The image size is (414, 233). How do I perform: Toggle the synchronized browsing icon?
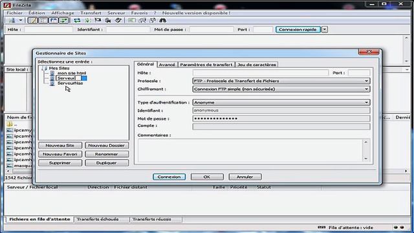click(153, 20)
